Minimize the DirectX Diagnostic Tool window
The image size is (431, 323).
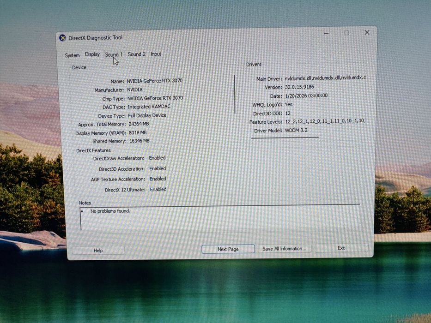(326, 33)
